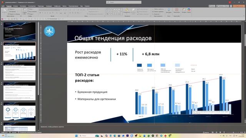This screenshot has height=138, width=246.
Task: Open the Copy (Копировать) dropdown arrow
Action: [18, 11]
